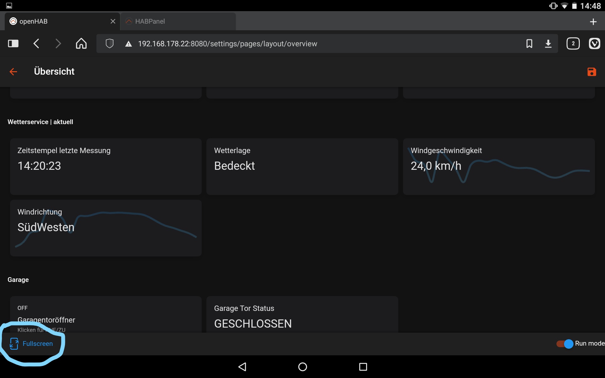Click the 24,0 km/h wind value
605x378 pixels.
pyautogui.click(x=436, y=166)
